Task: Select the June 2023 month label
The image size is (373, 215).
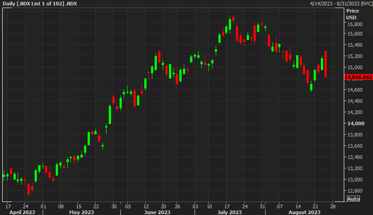Action: tap(158, 212)
